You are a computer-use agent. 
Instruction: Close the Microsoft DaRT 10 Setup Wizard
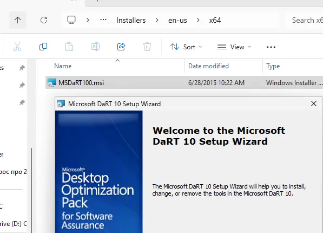(x=314, y=103)
